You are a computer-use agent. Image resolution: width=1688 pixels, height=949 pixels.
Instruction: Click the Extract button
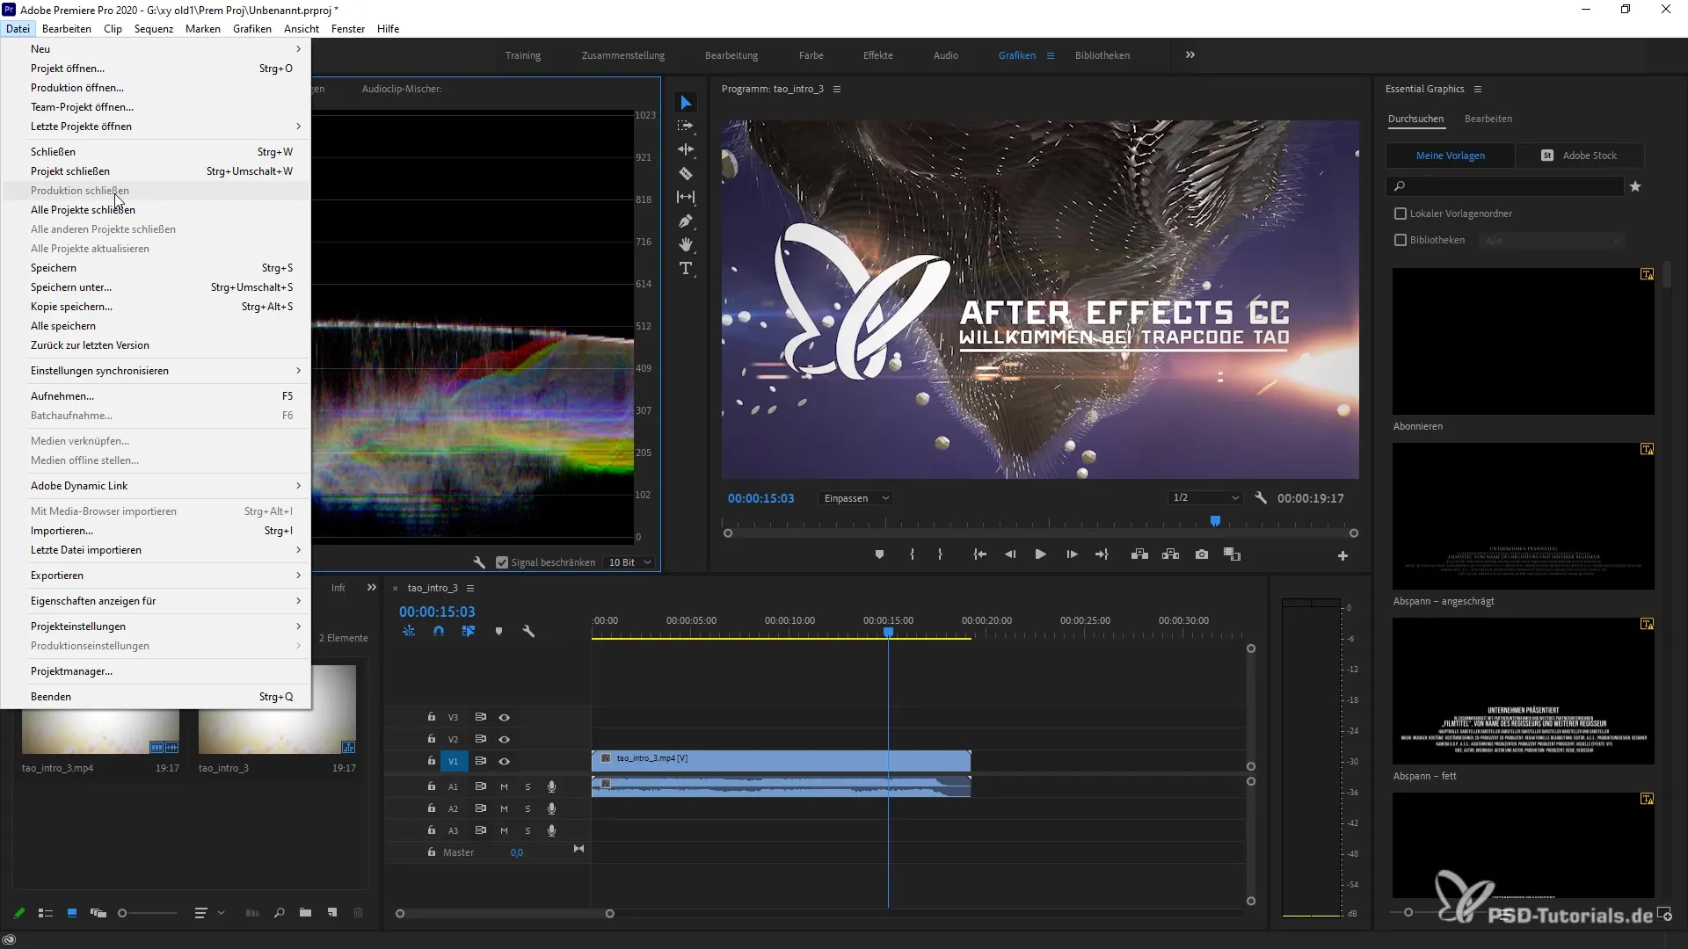pyautogui.click(x=1170, y=554)
